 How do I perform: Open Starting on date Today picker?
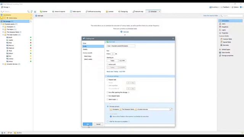coord(112,61)
